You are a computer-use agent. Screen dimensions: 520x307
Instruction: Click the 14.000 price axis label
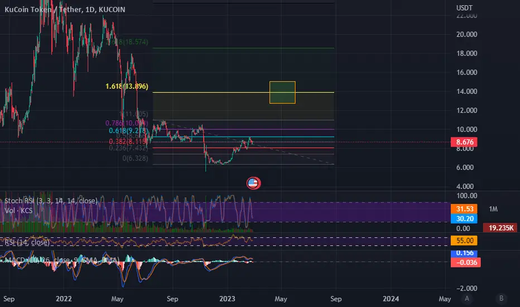(466, 92)
